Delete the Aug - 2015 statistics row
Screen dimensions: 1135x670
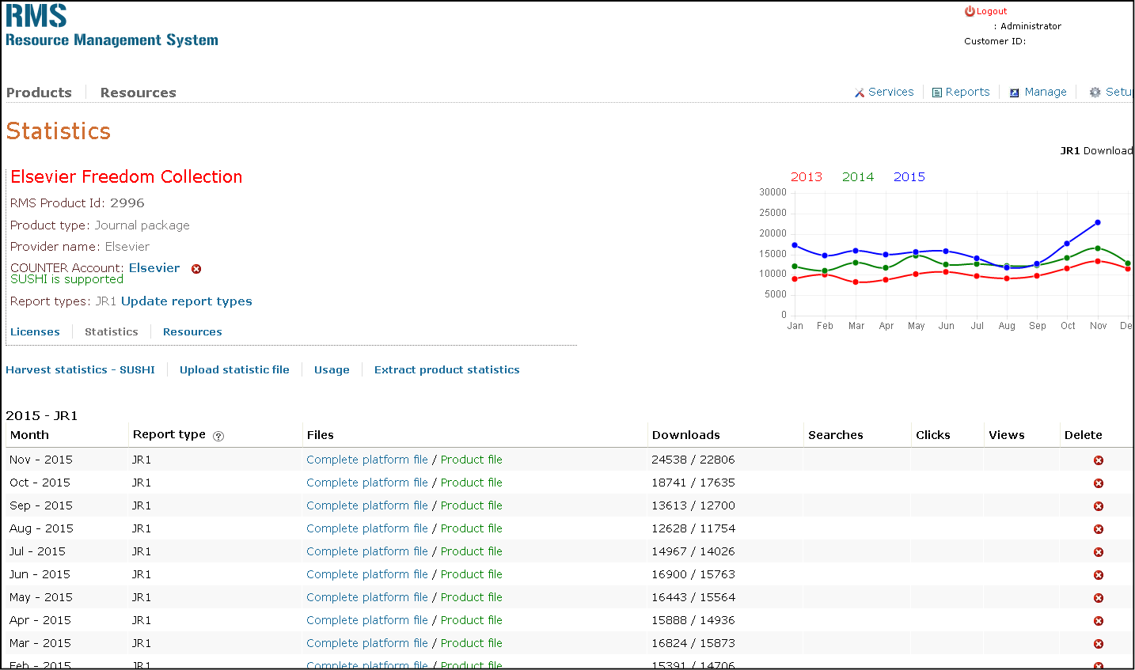tap(1099, 529)
